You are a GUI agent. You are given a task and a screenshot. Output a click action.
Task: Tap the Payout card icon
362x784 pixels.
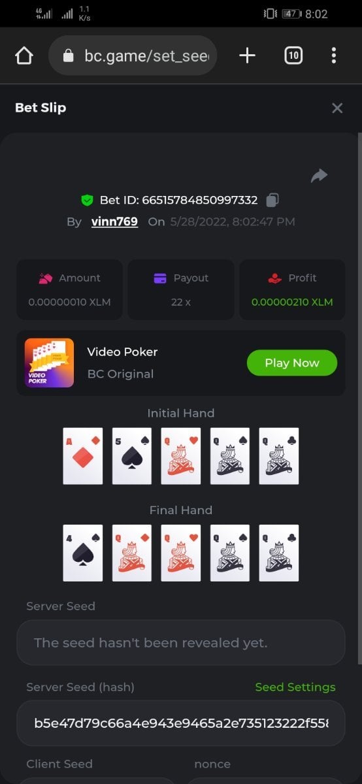pyautogui.click(x=160, y=278)
